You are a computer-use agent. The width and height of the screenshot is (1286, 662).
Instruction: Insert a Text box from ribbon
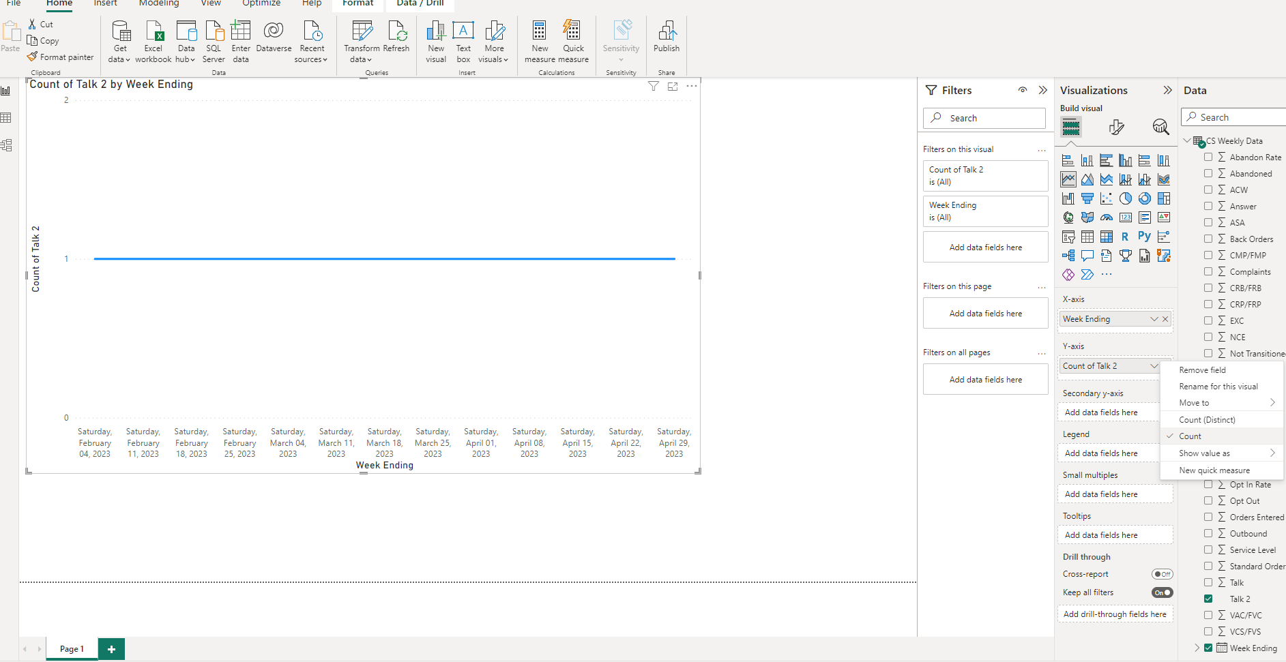(x=463, y=42)
